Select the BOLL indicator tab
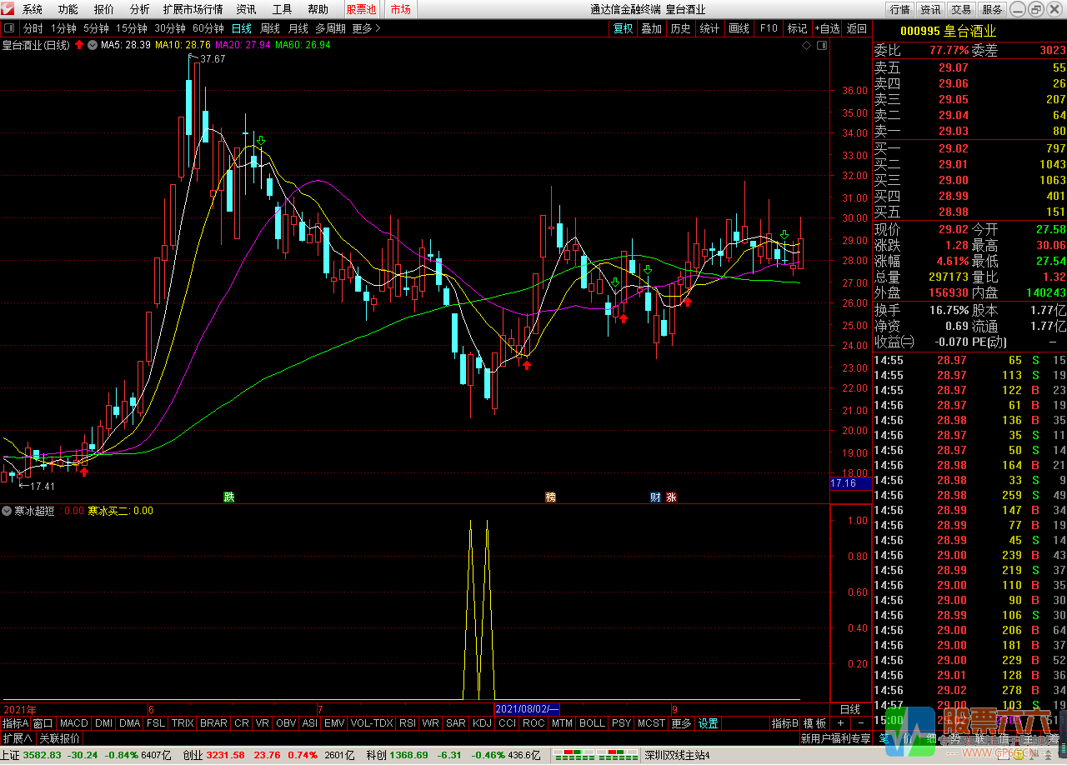Image resolution: width=1067 pixels, height=765 pixels. tap(592, 723)
